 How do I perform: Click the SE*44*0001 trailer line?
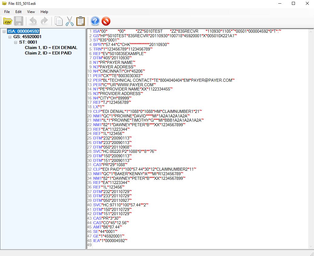coord(105,231)
